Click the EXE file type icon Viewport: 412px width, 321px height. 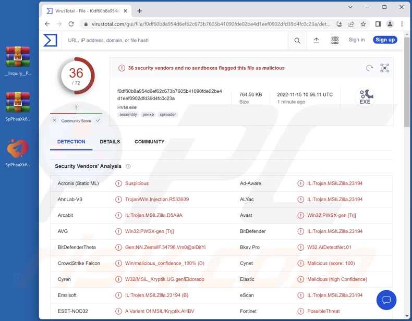(x=365, y=97)
